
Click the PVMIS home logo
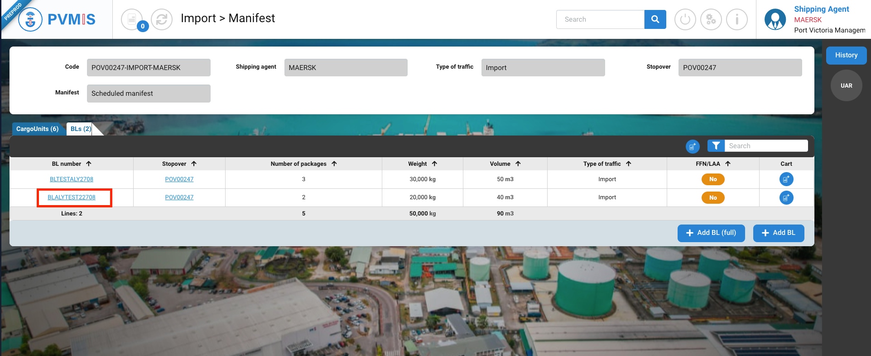(57, 19)
